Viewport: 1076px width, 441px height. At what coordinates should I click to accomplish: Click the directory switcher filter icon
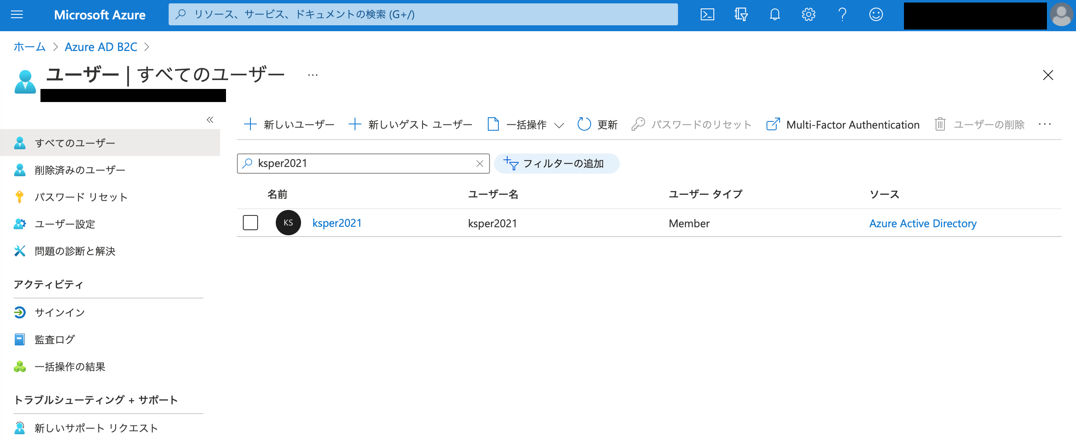coord(741,14)
